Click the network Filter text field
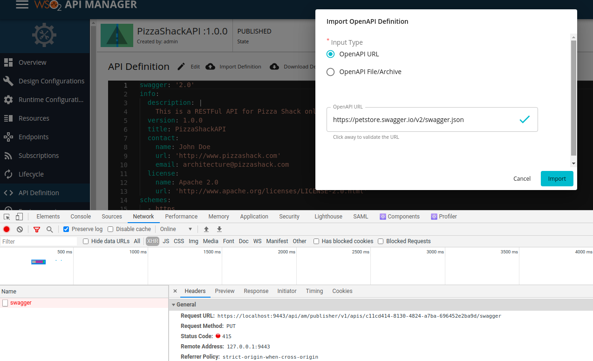 pyautogui.click(x=39, y=241)
